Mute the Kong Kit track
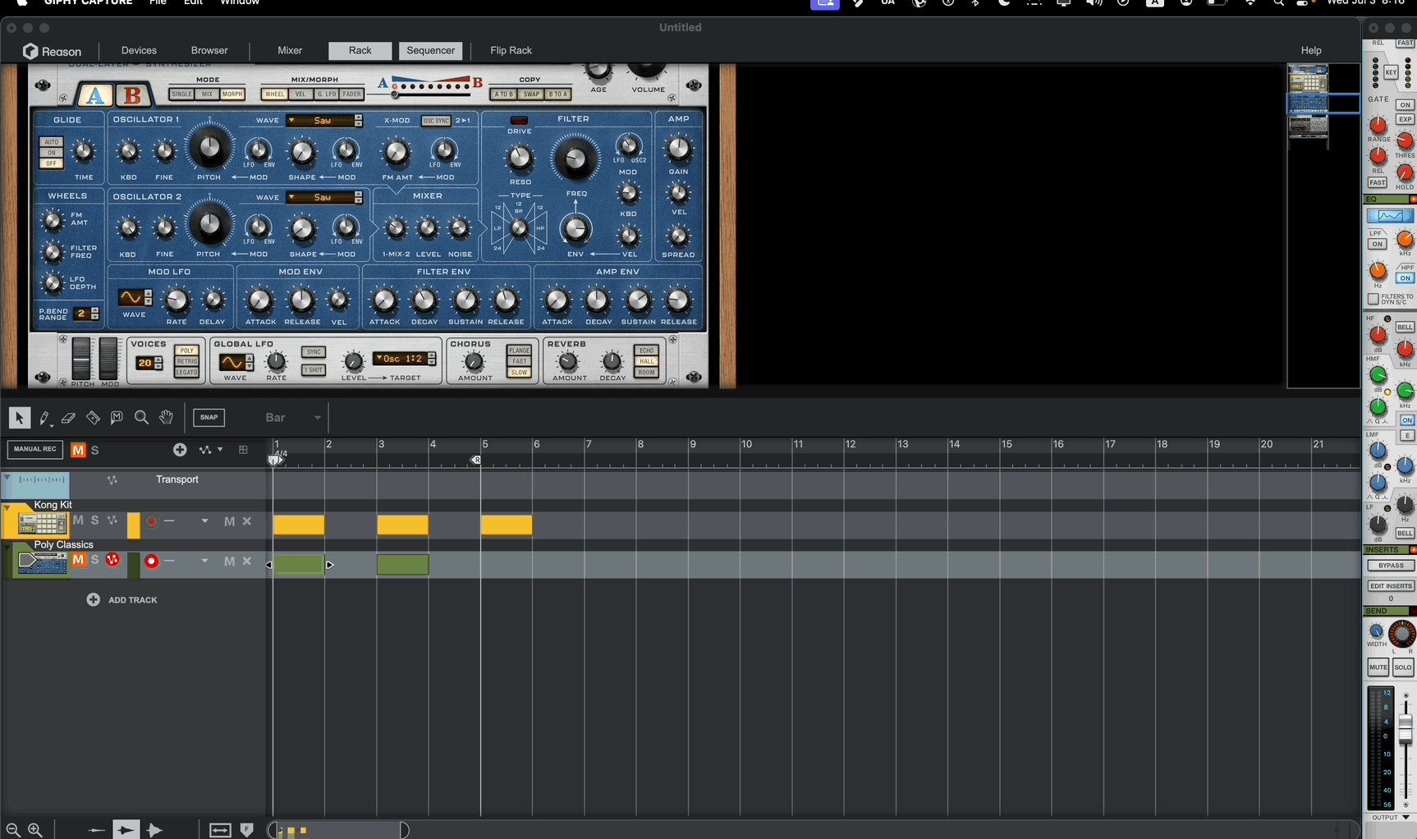Screen dimensions: 1417x839 pos(78,520)
